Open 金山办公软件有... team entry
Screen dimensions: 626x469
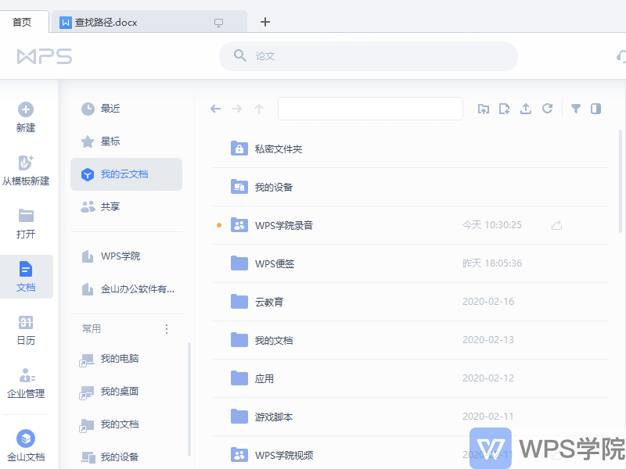click(x=126, y=288)
